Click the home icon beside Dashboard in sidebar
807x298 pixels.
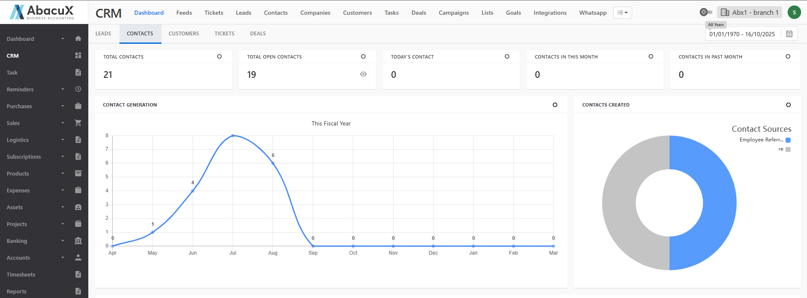pos(78,39)
